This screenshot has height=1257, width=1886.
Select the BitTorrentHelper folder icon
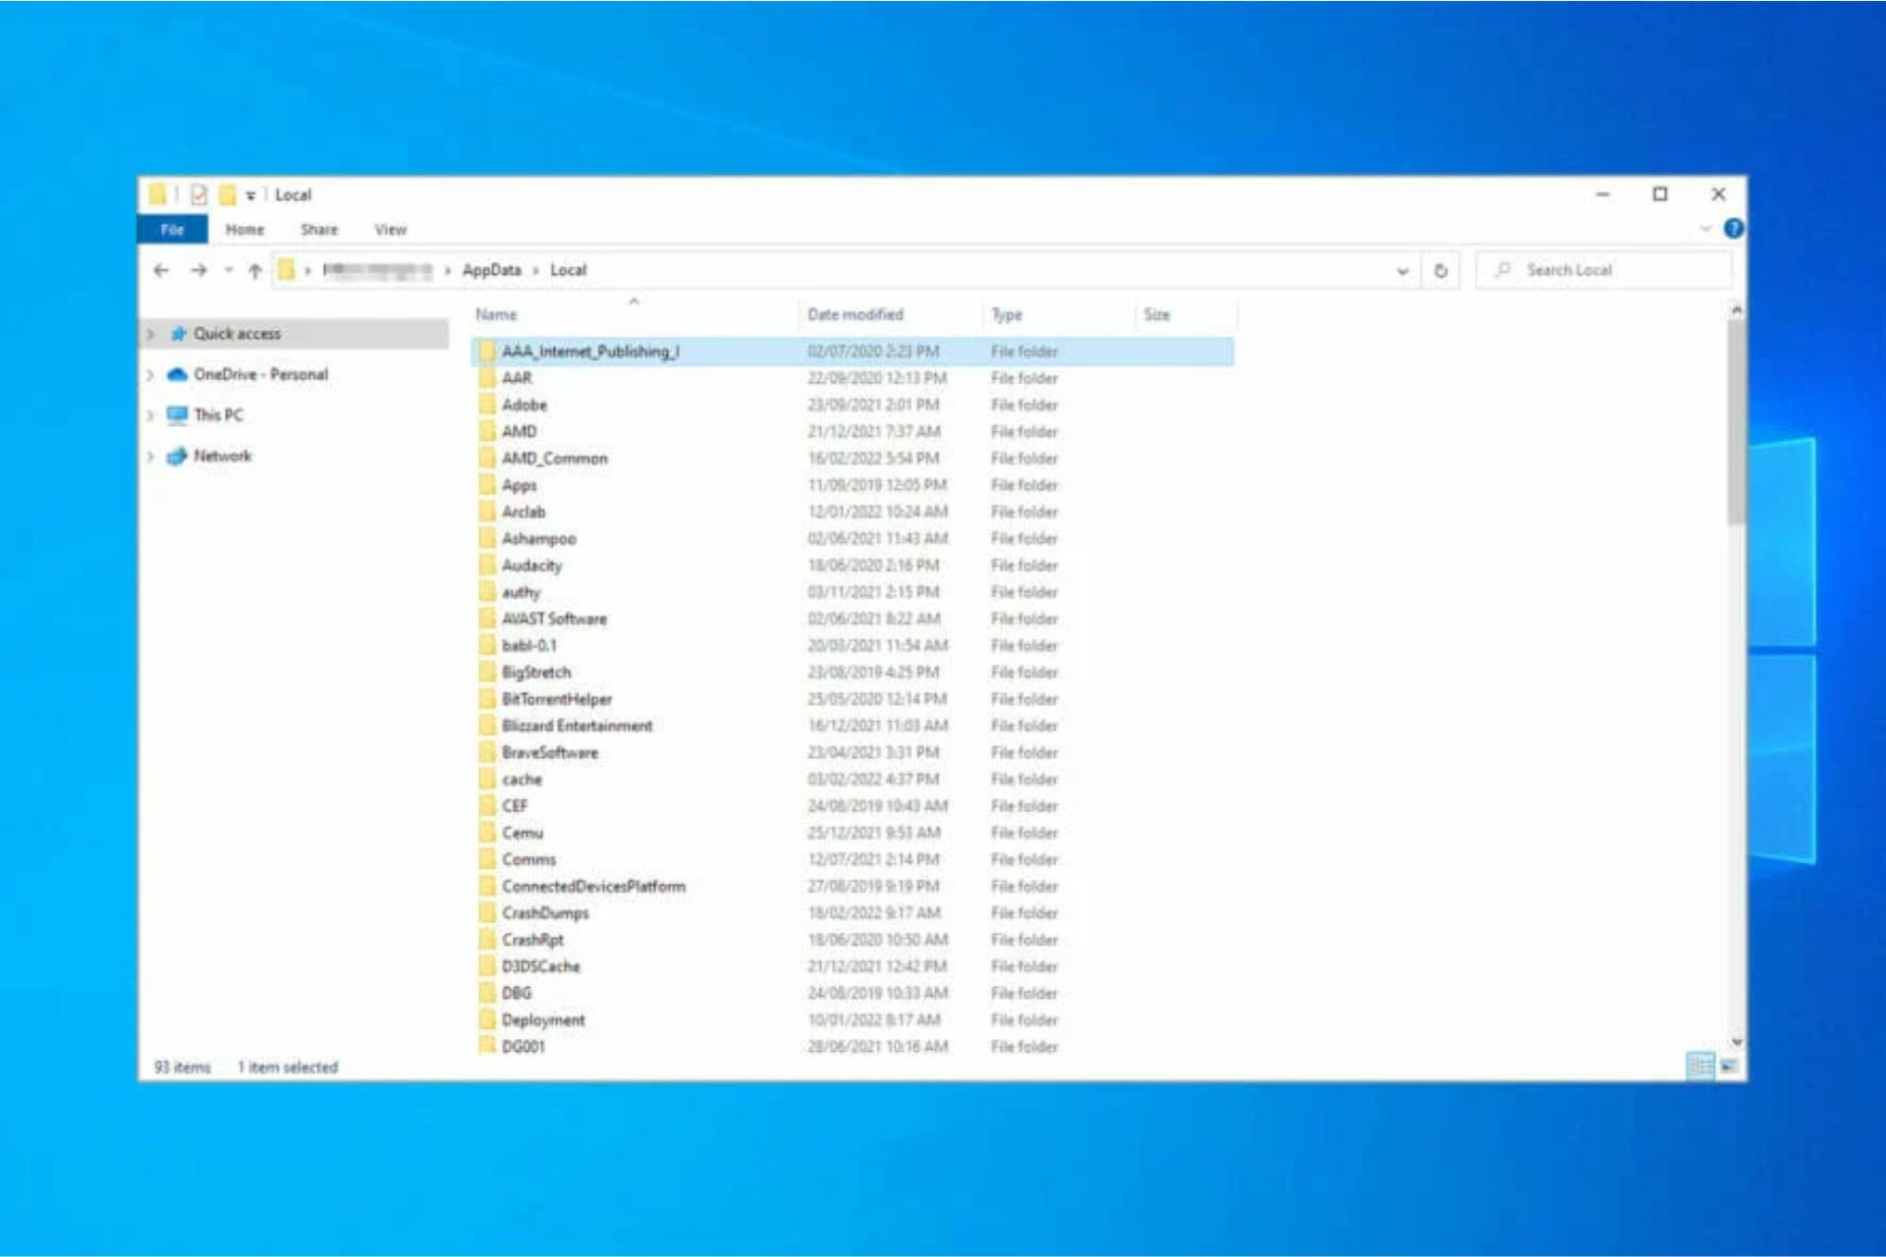487,699
